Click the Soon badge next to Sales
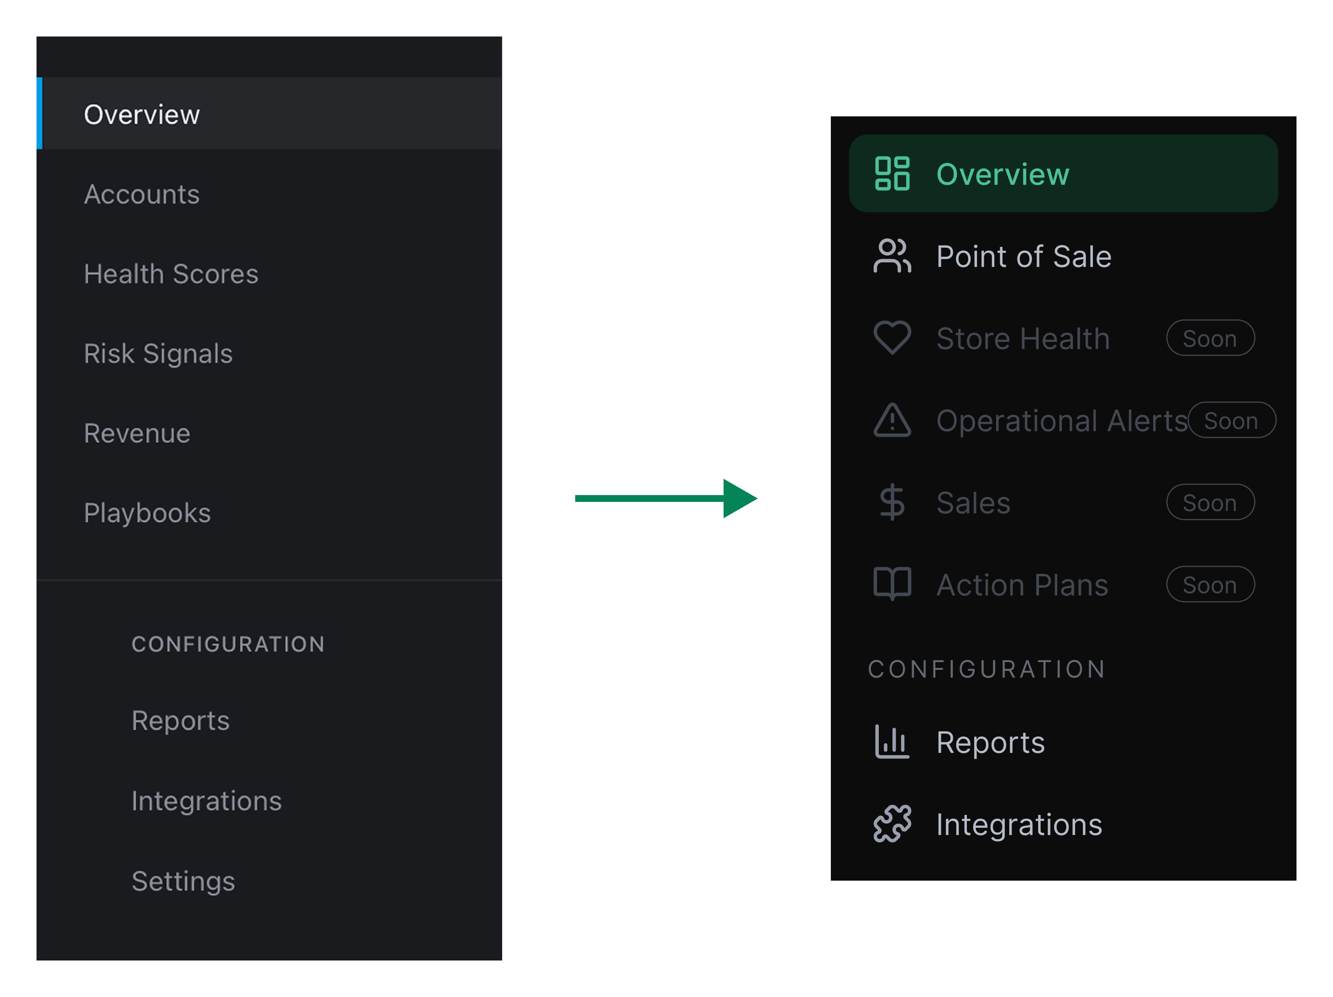This screenshot has width=1333, height=997. 1210,502
